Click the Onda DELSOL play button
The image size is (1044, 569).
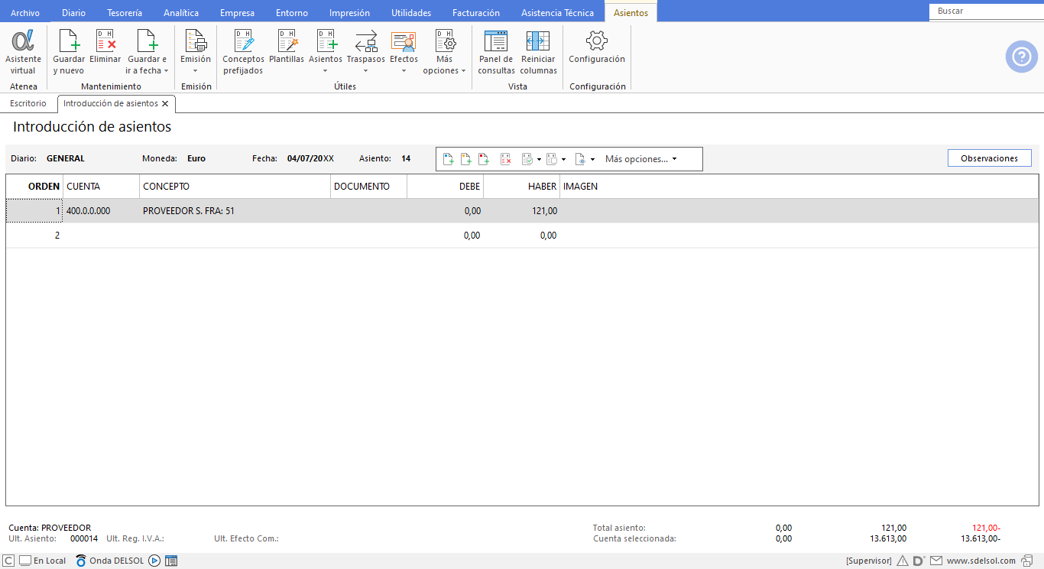pyautogui.click(x=154, y=561)
